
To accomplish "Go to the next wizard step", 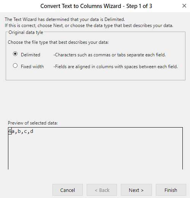I will pos(136,190).
